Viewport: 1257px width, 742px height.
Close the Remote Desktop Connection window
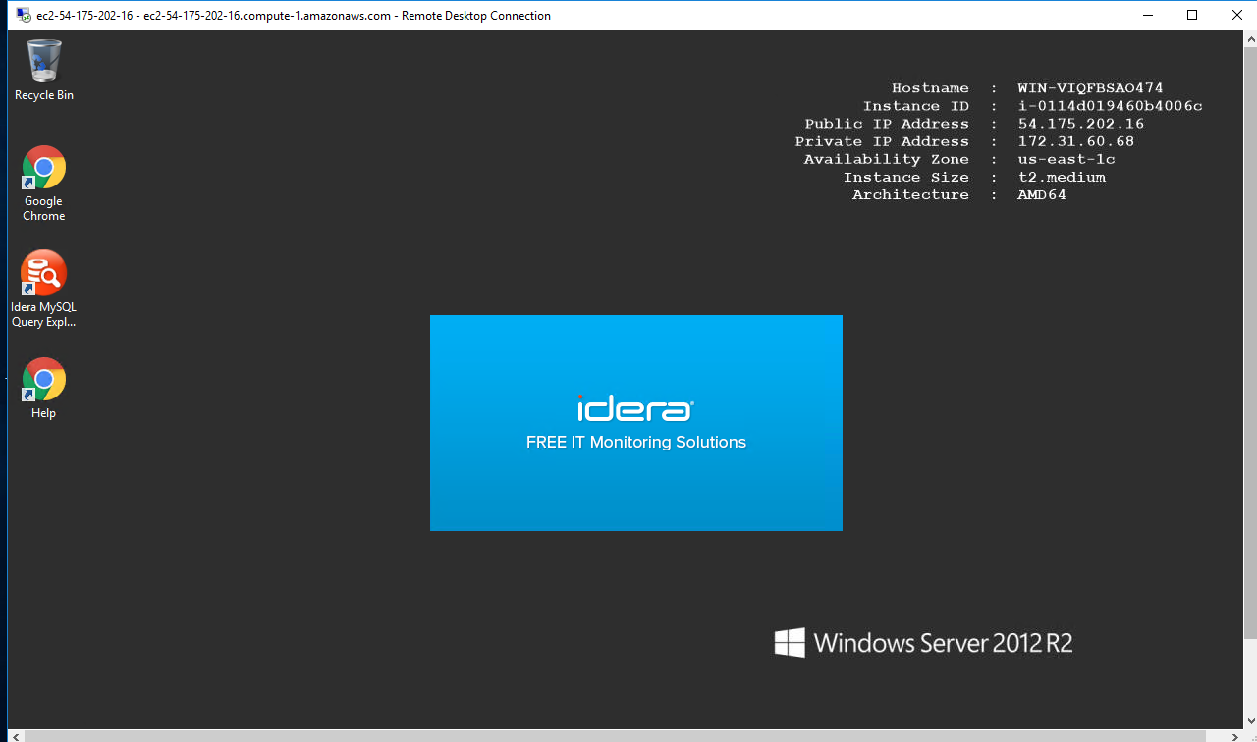[x=1236, y=15]
